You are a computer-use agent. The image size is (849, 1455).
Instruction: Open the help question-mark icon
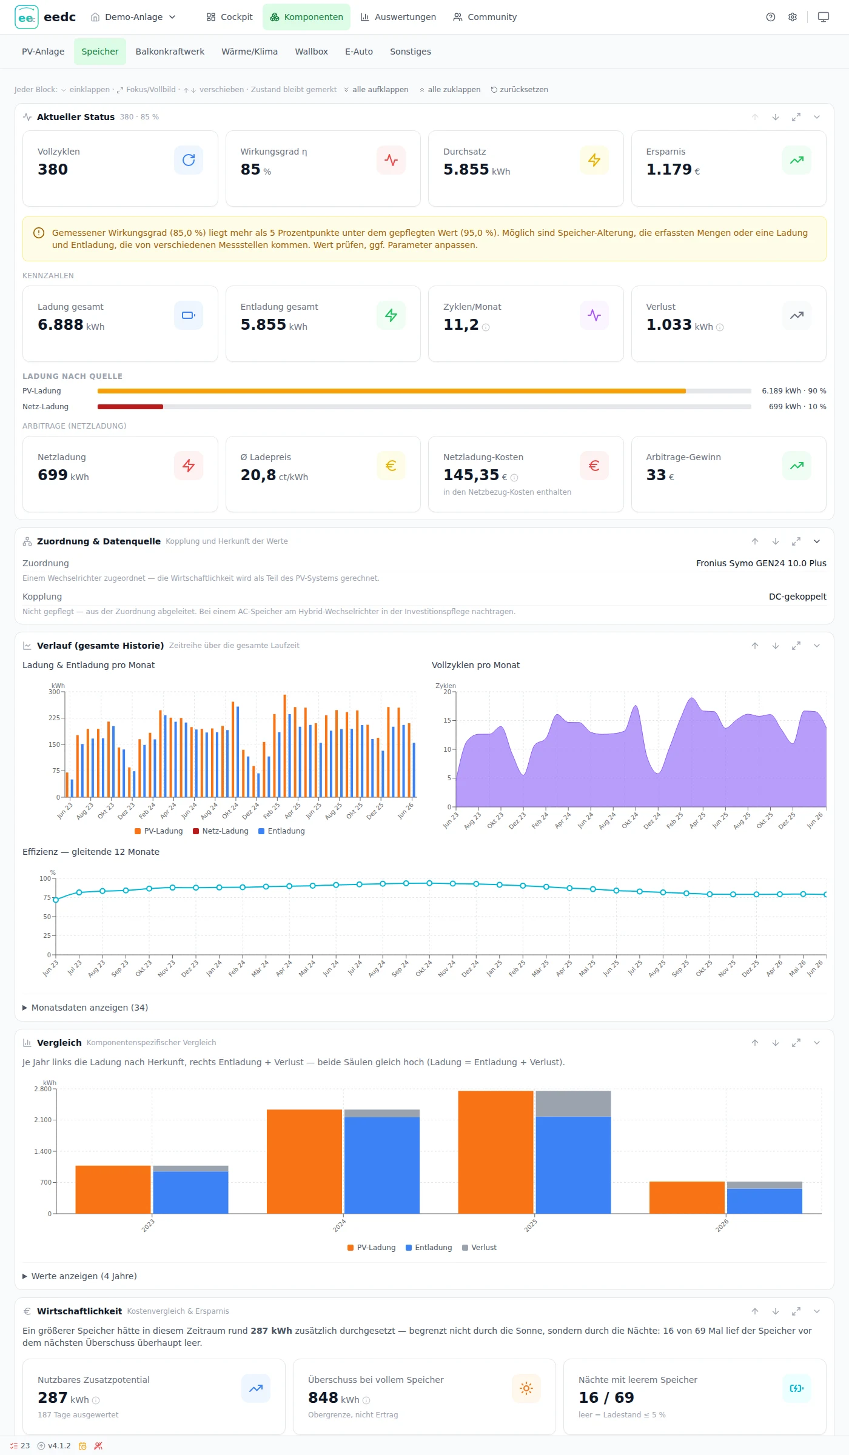click(x=771, y=17)
